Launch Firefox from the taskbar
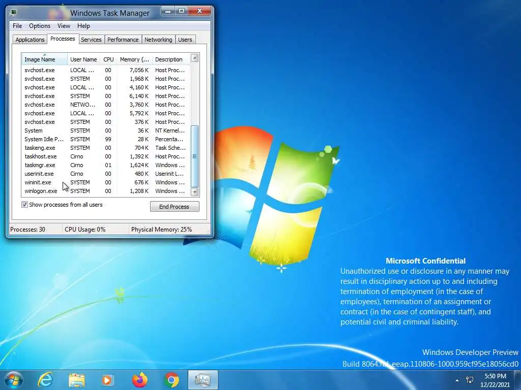The width and height of the screenshot is (521, 390). click(x=140, y=380)
